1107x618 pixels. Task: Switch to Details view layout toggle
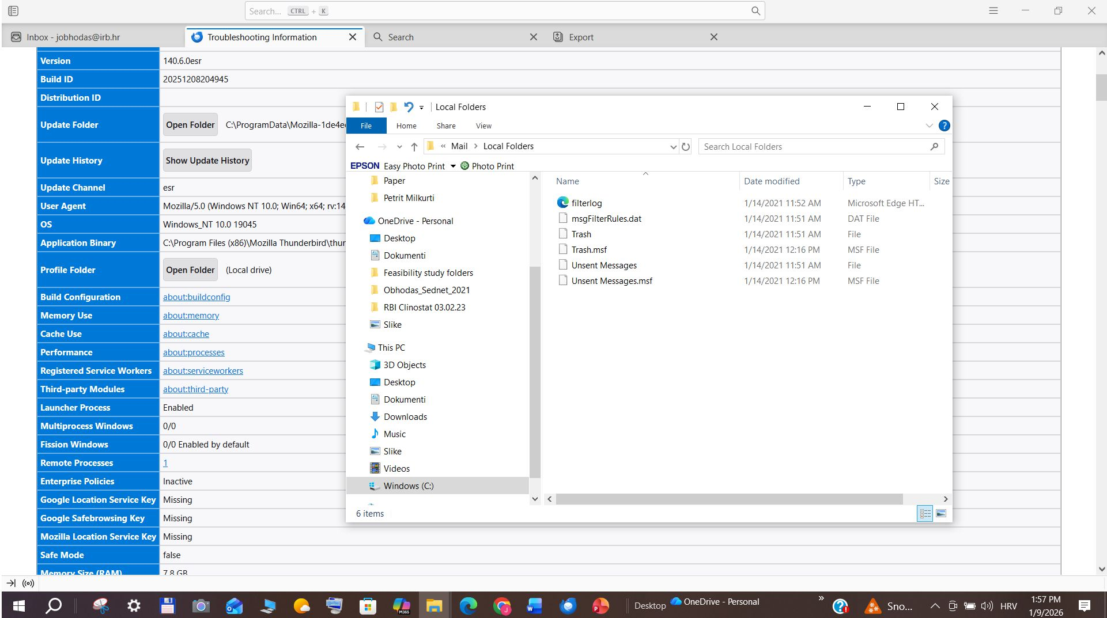pyautogui.click(x=925, y=513)
